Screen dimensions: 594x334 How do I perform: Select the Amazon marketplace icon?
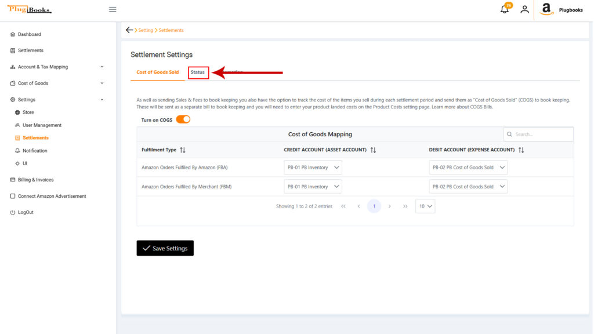pyautogui.click(x=546, y=9)
